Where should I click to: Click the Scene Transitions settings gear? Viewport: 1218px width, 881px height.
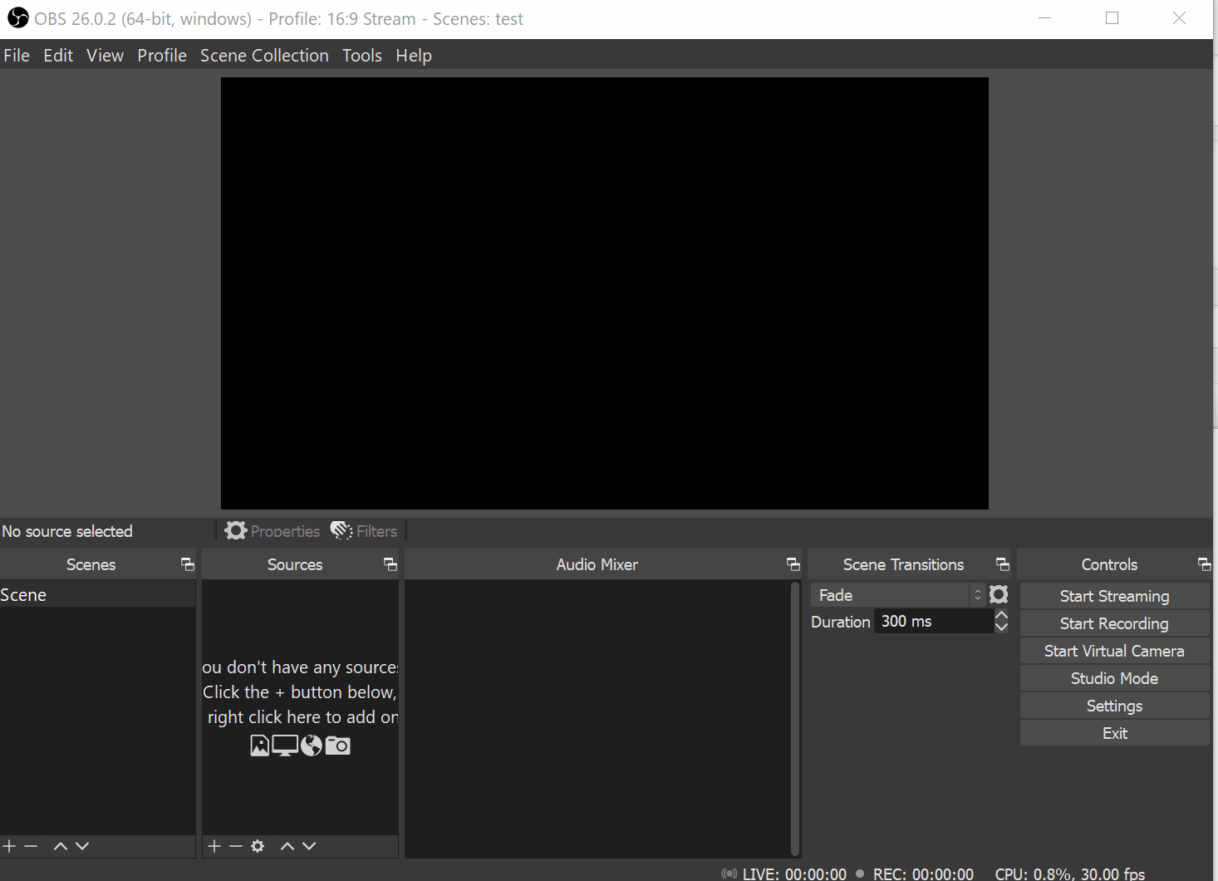pos(998,594)
